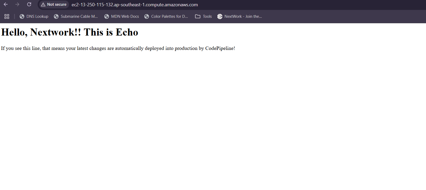
Task: Click the folder icon next to Tools
Action: (x=198, y=16)
